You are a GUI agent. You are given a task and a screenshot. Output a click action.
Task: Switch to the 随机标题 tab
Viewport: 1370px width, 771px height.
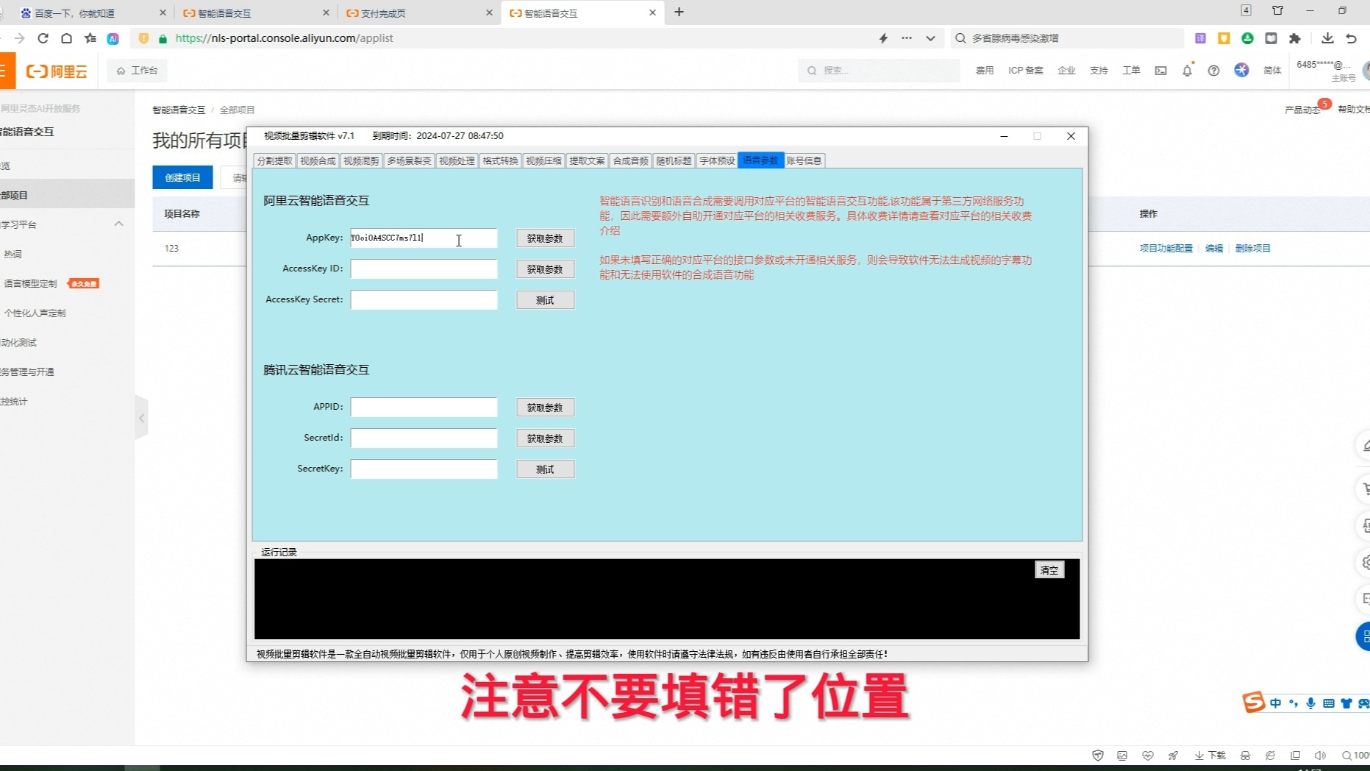tap(674, 160)
